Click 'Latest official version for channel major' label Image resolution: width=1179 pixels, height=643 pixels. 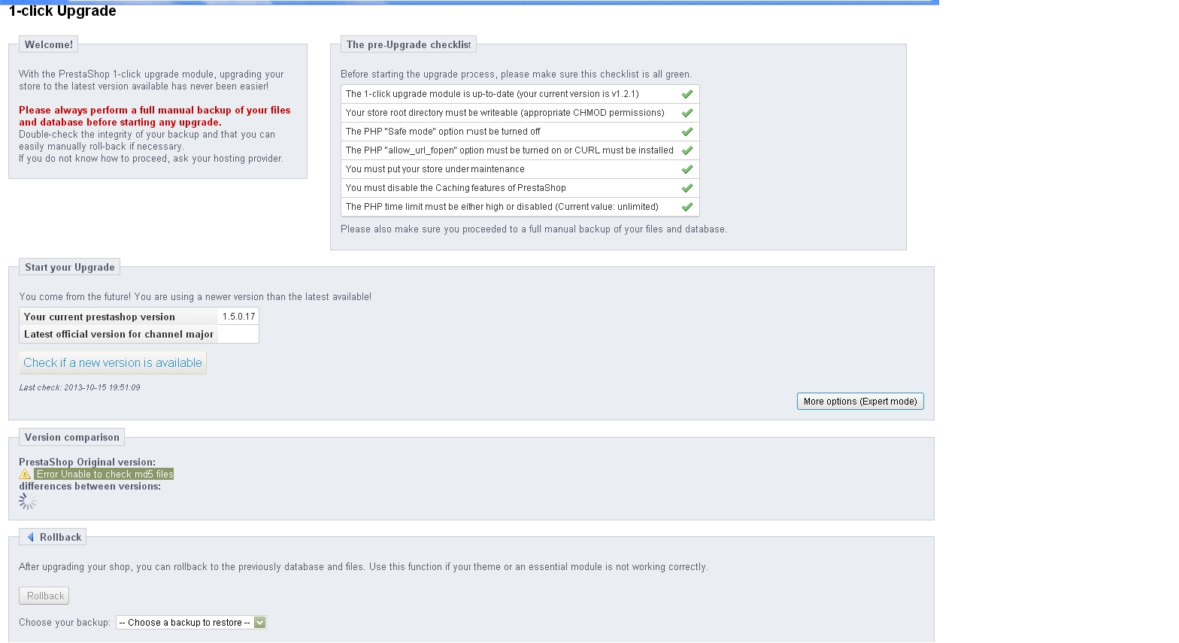[119, 335]
